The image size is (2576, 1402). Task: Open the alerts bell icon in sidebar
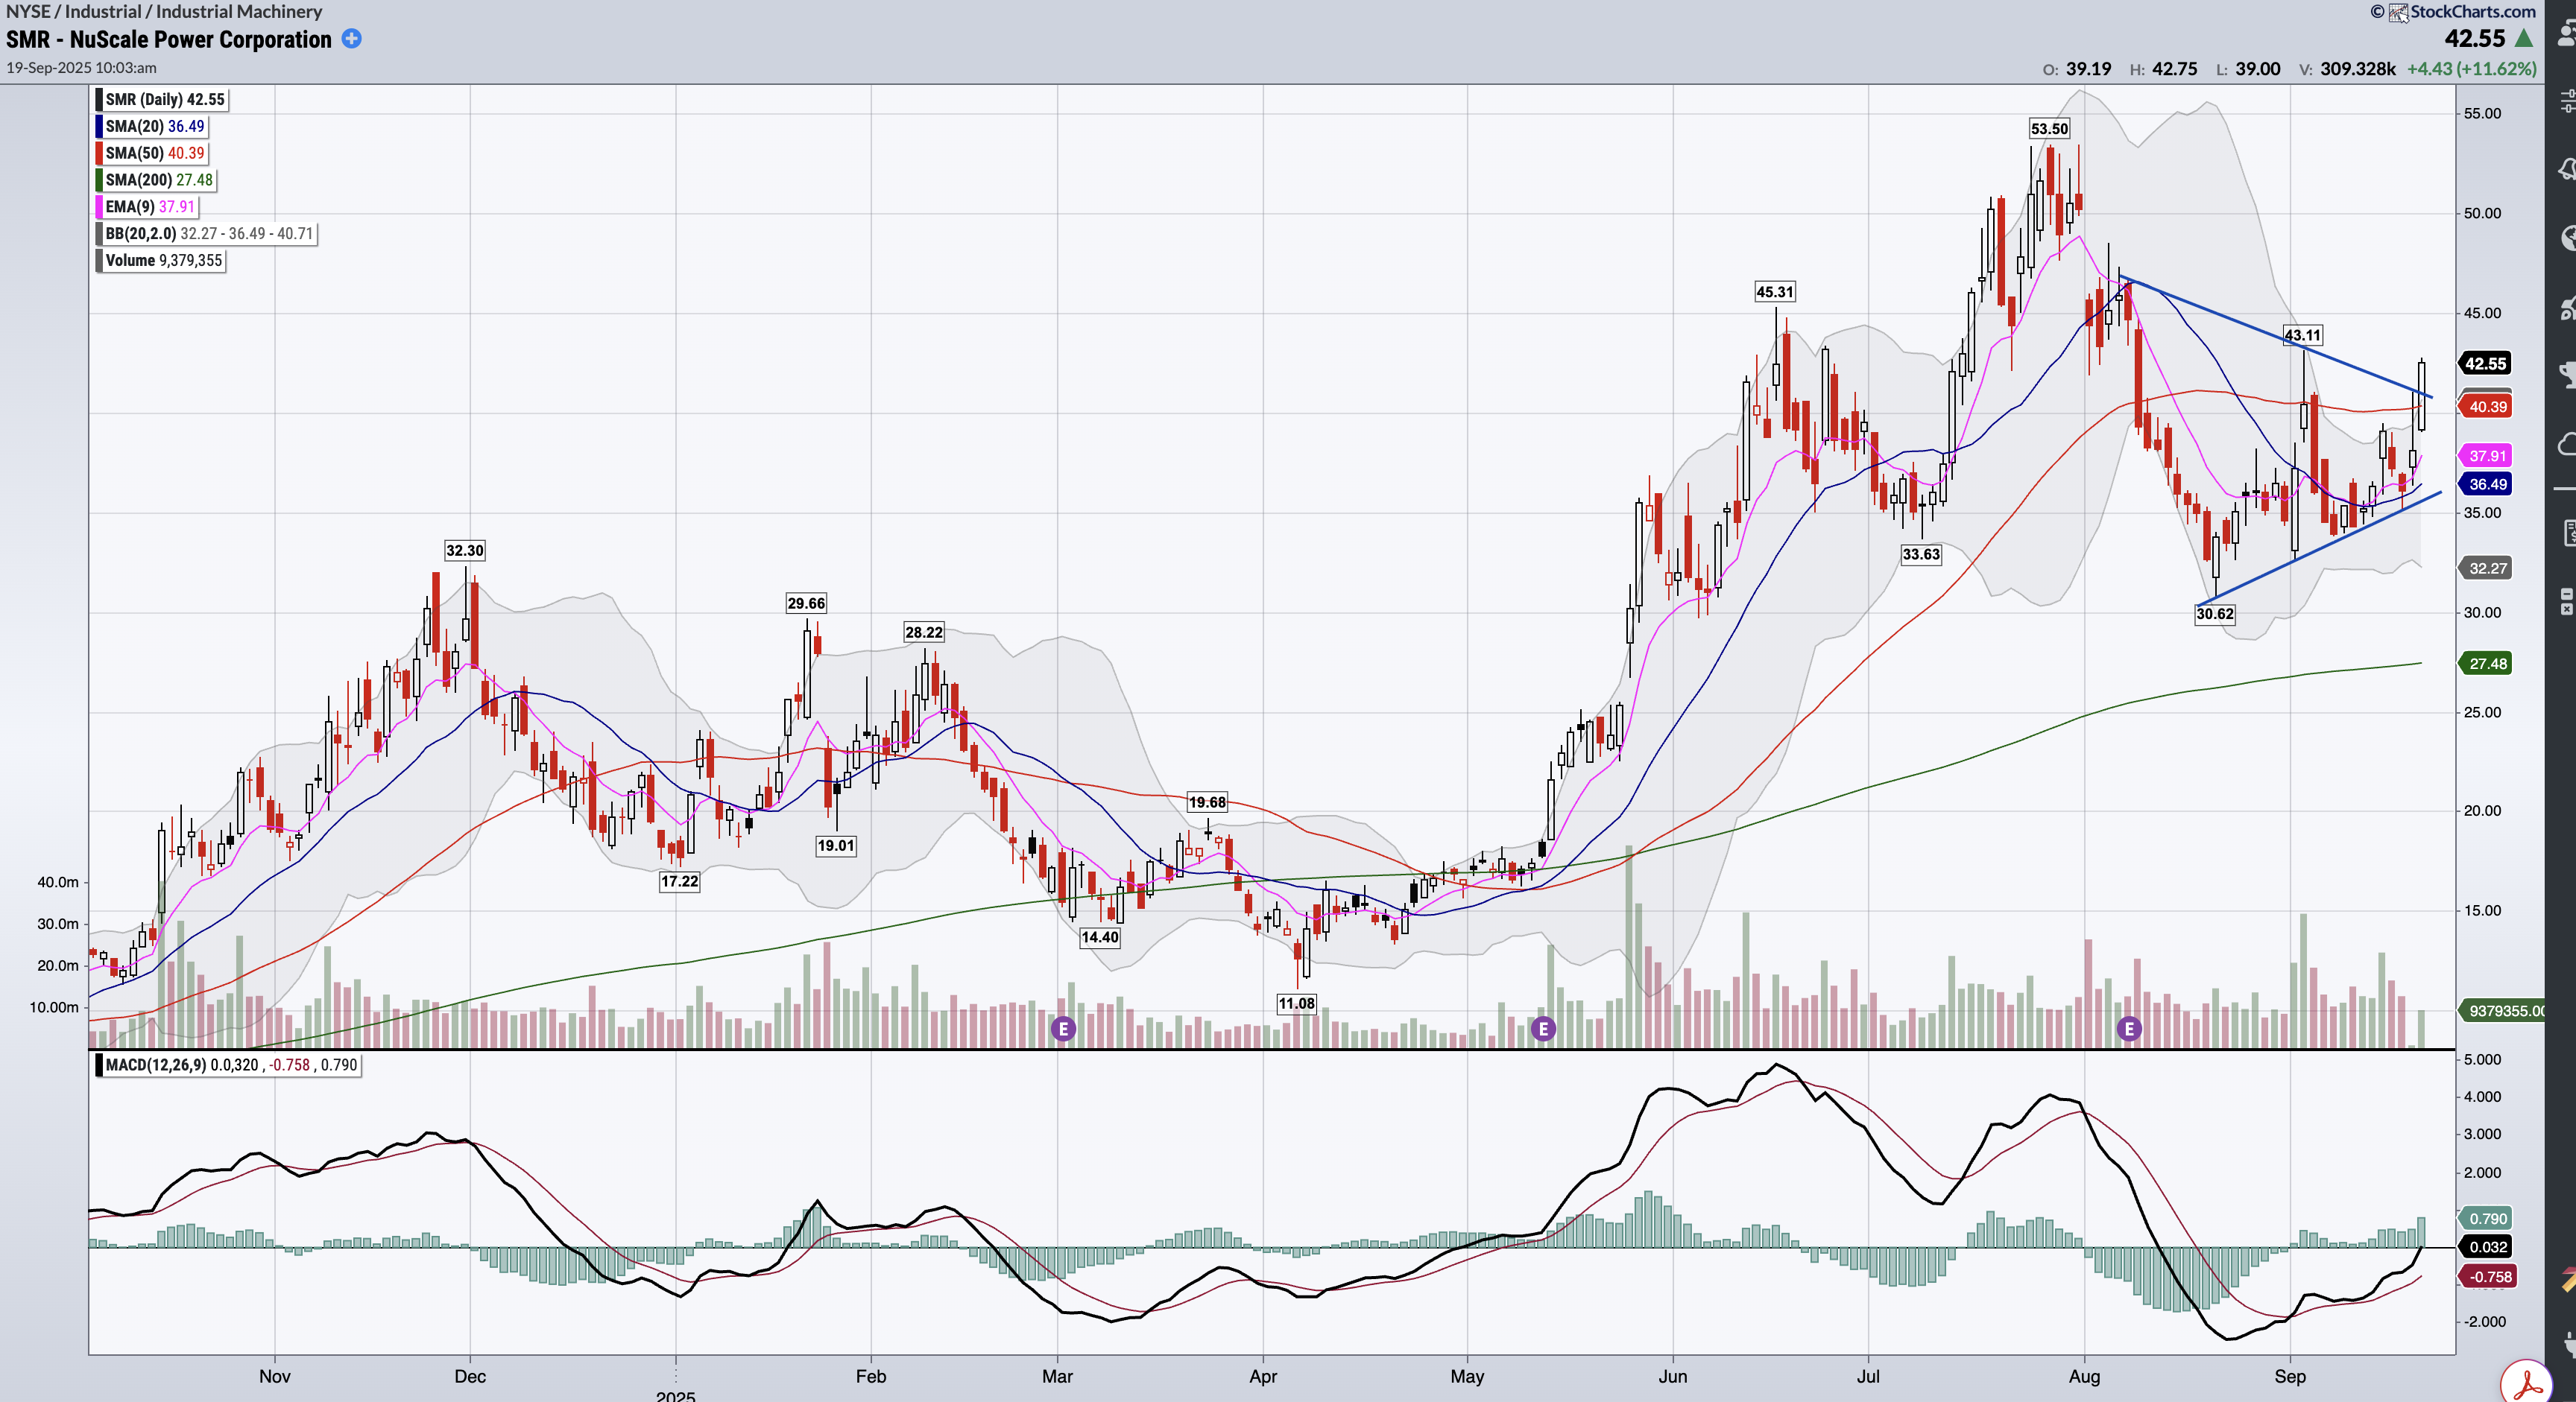[2567, 170]
